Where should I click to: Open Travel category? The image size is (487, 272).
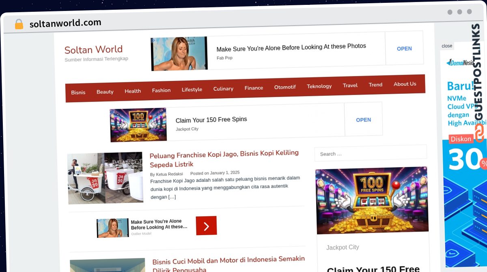[350, 85]
